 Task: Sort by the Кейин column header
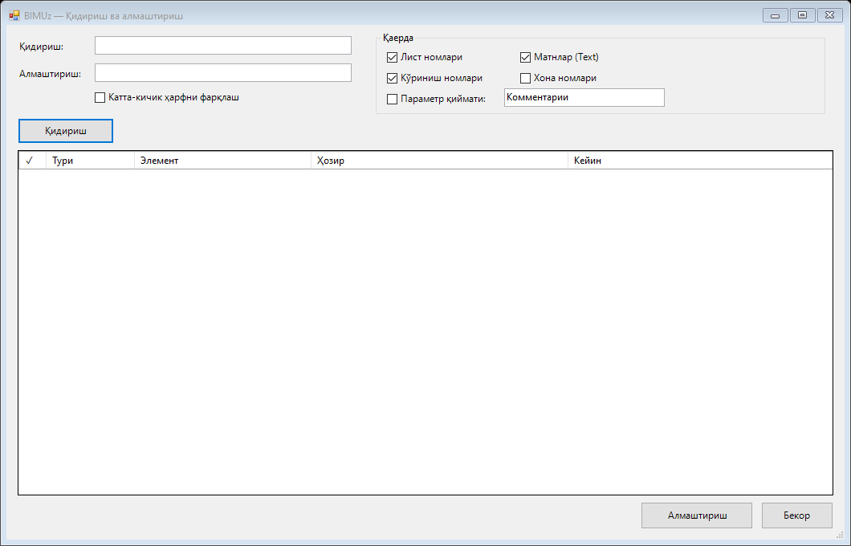pyautogui.click(x=700, y=161)
